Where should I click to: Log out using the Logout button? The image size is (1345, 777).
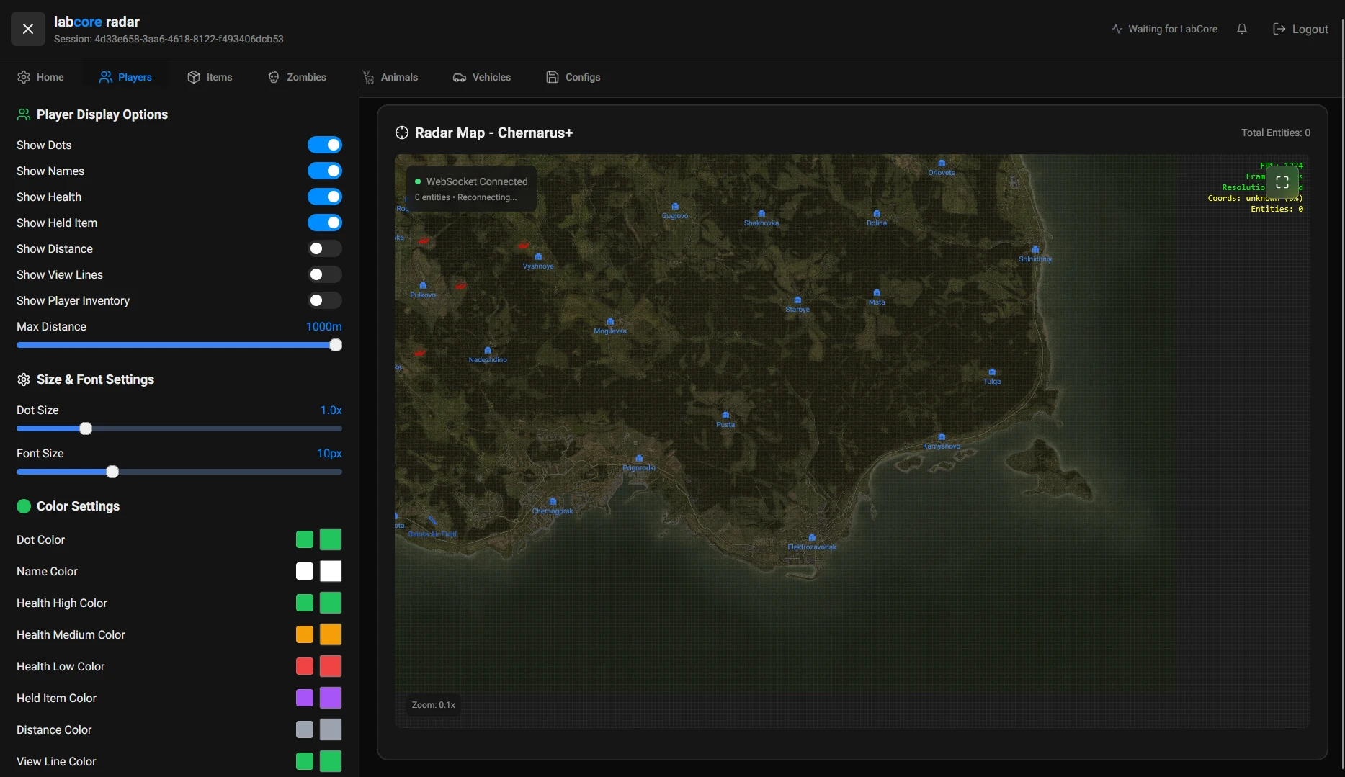tap(1300, 29)
